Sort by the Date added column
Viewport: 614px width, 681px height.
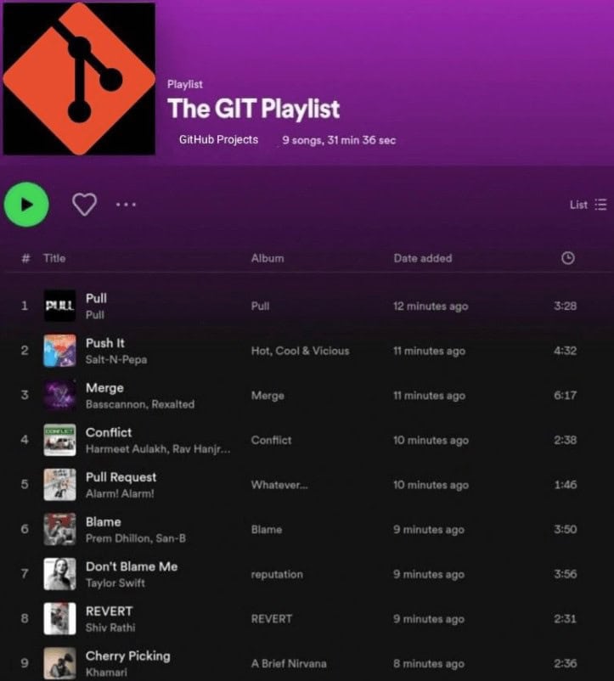(x=423, y=258)
